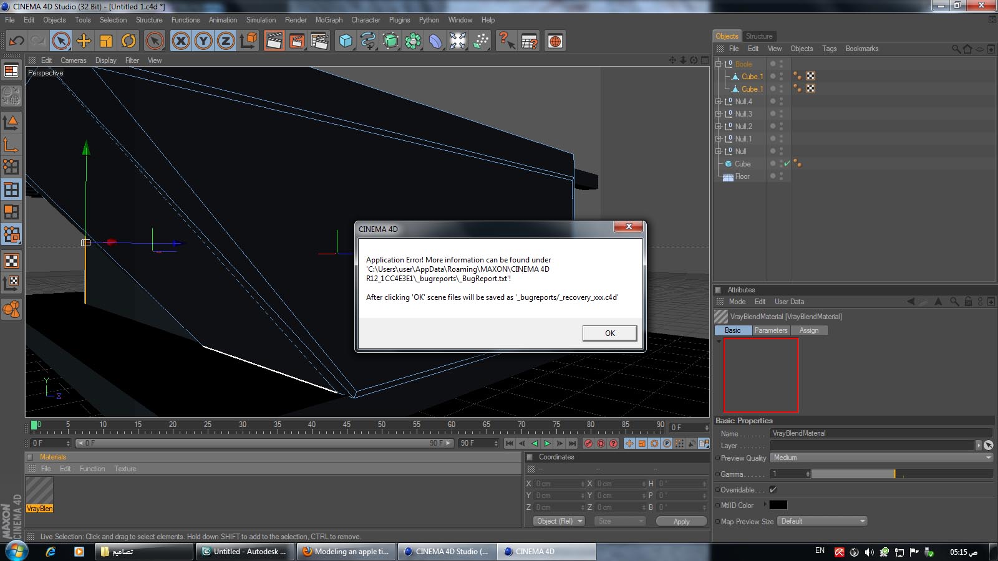The height and width of the screenshot is (561, 998).
Task: Click the Undo arrow icon in toolbar
Action: pyautogui.click(x=16, y=41)
